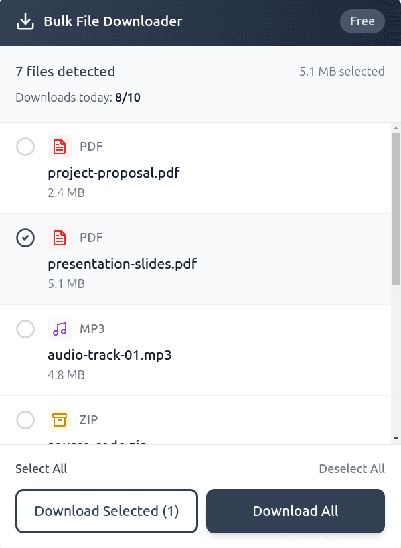This screenshot has width=401, height=548.
Task: Deselect the presentation-slides.pdf checkmark
Action: pyautogui.click(x=25, y=238)
